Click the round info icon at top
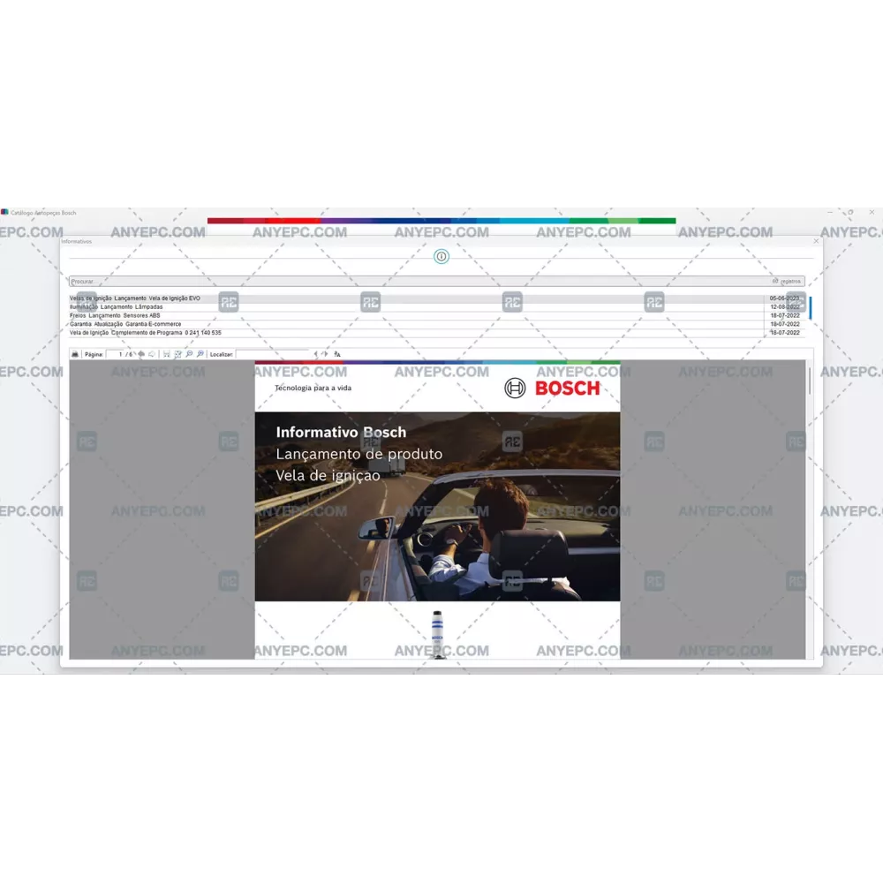Viewport: 883px width, 883px height. point(441,257)
